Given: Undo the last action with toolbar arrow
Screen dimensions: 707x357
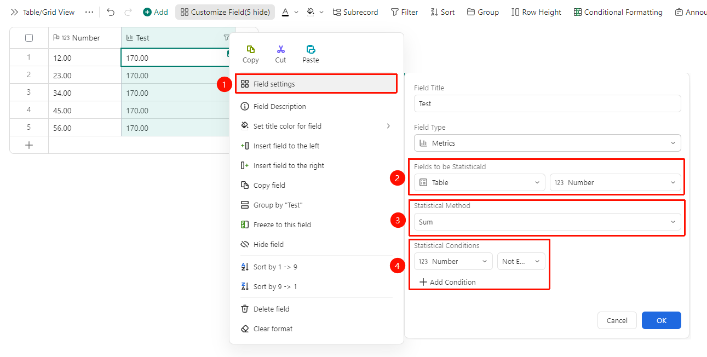Looking at the screenshot, I should pyautogui.click(x=111, y=12).
